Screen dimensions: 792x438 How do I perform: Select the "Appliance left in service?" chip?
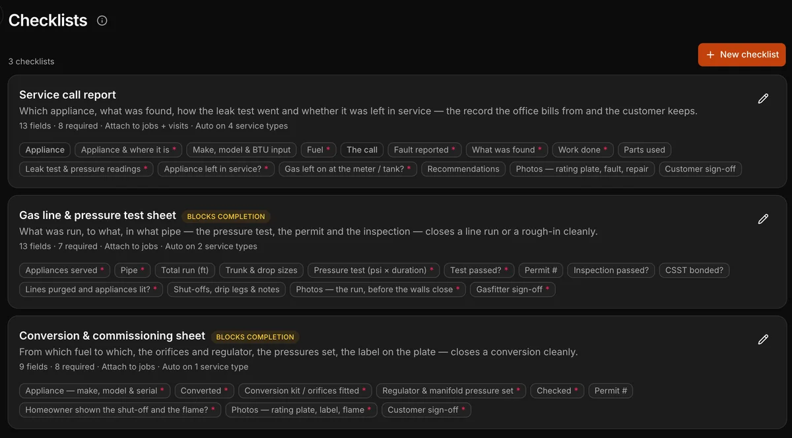tap(216, 169)
